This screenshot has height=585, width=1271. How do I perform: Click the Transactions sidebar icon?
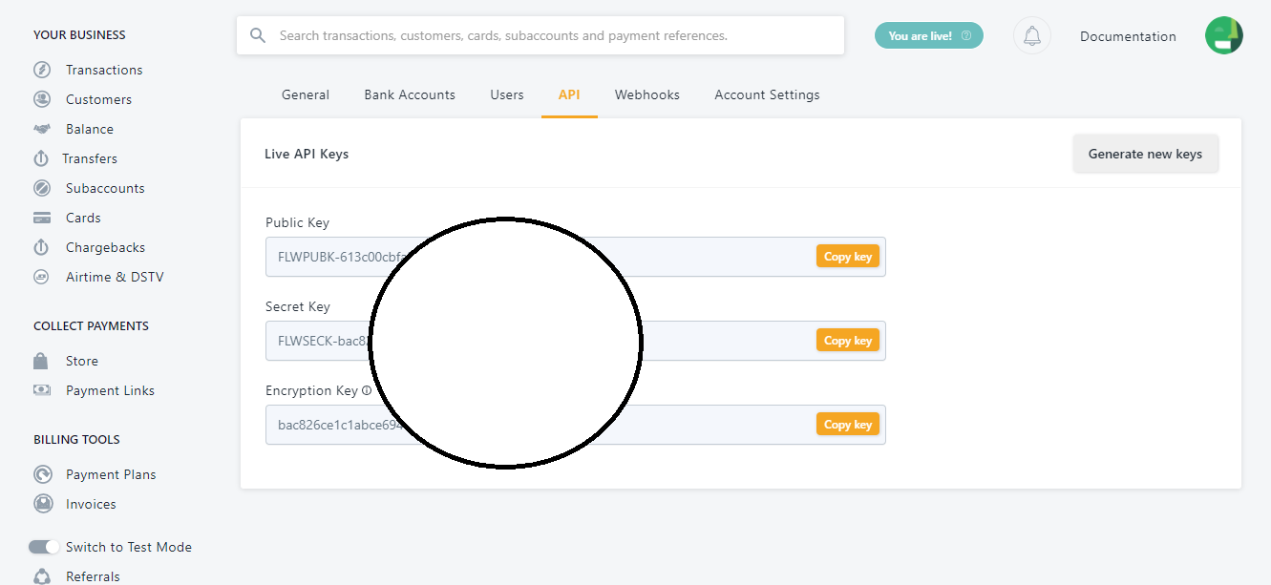[42, 70]
